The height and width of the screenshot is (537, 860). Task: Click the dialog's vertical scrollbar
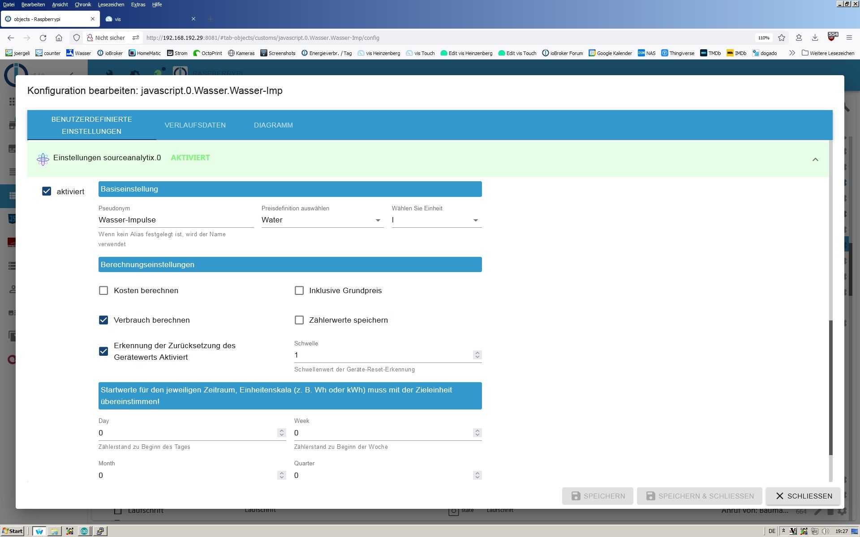pos(830,387)
